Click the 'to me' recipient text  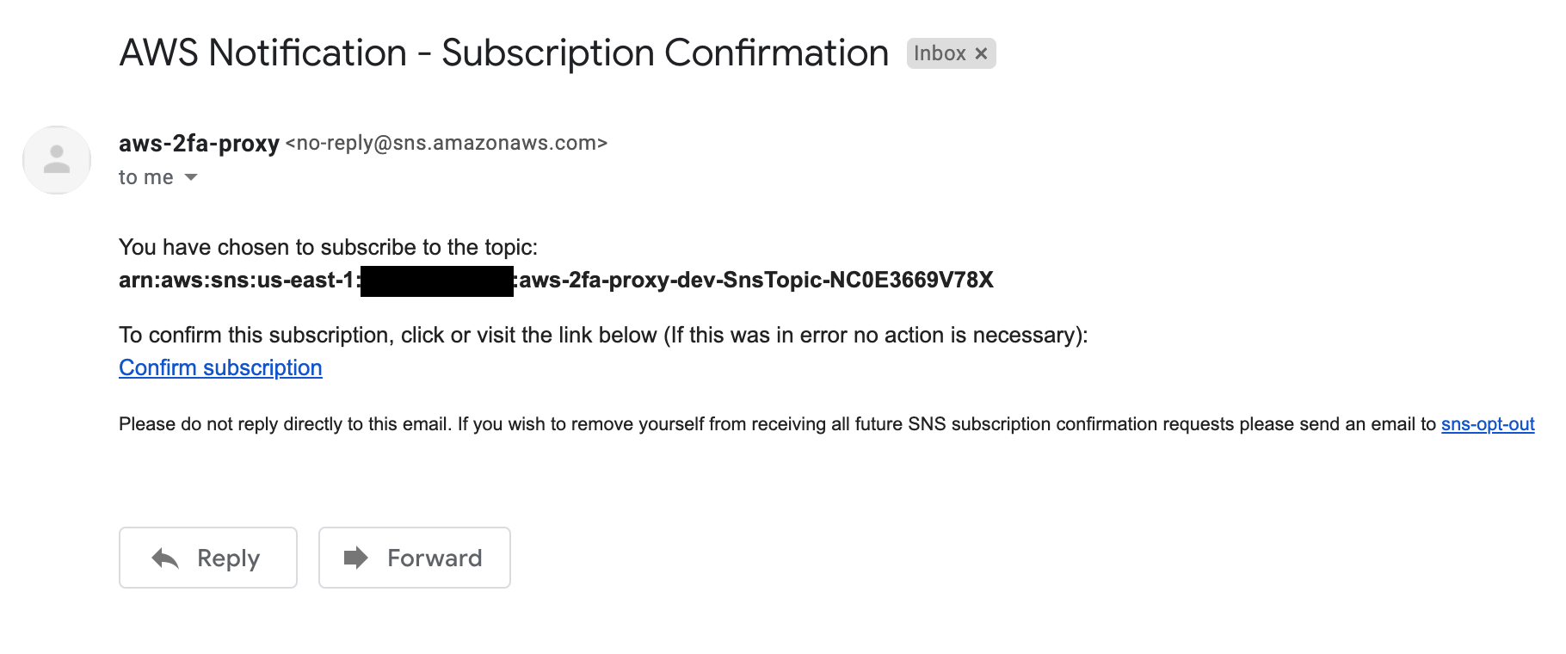tap(145, 177)
